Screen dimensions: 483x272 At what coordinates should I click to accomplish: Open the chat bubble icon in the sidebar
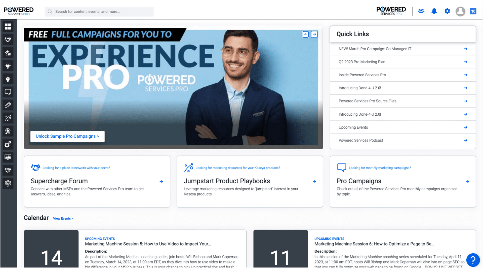coord(8,92)
